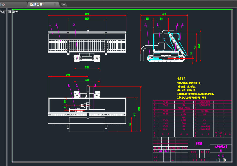This screenshot has height=166, width=237.
Task: Click the trapezoid projection symbol in title block
Action: coord(218,160)
